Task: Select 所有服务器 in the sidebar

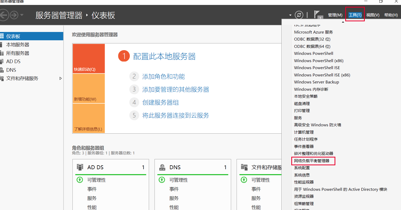Action: pyautogui.click(x=18, y=53)
